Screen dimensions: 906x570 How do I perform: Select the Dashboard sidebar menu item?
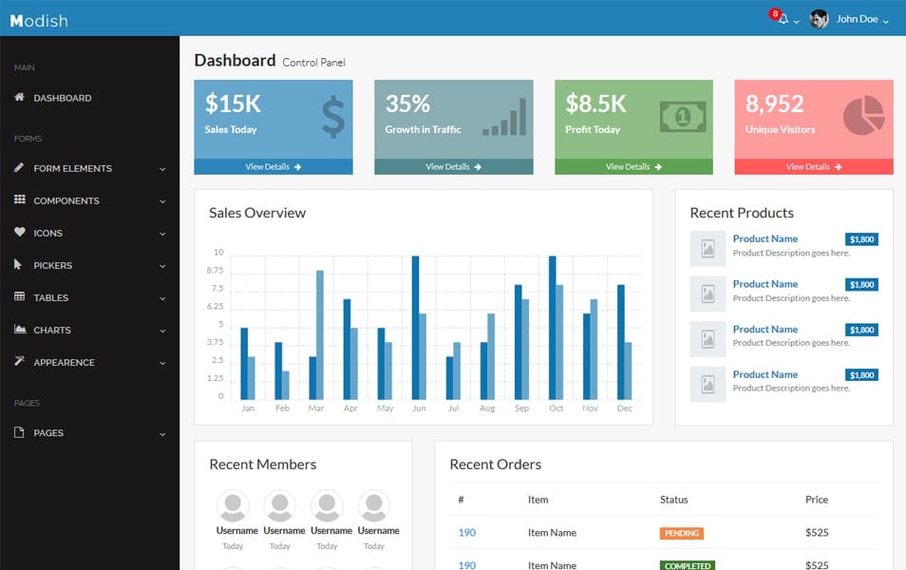63,98
